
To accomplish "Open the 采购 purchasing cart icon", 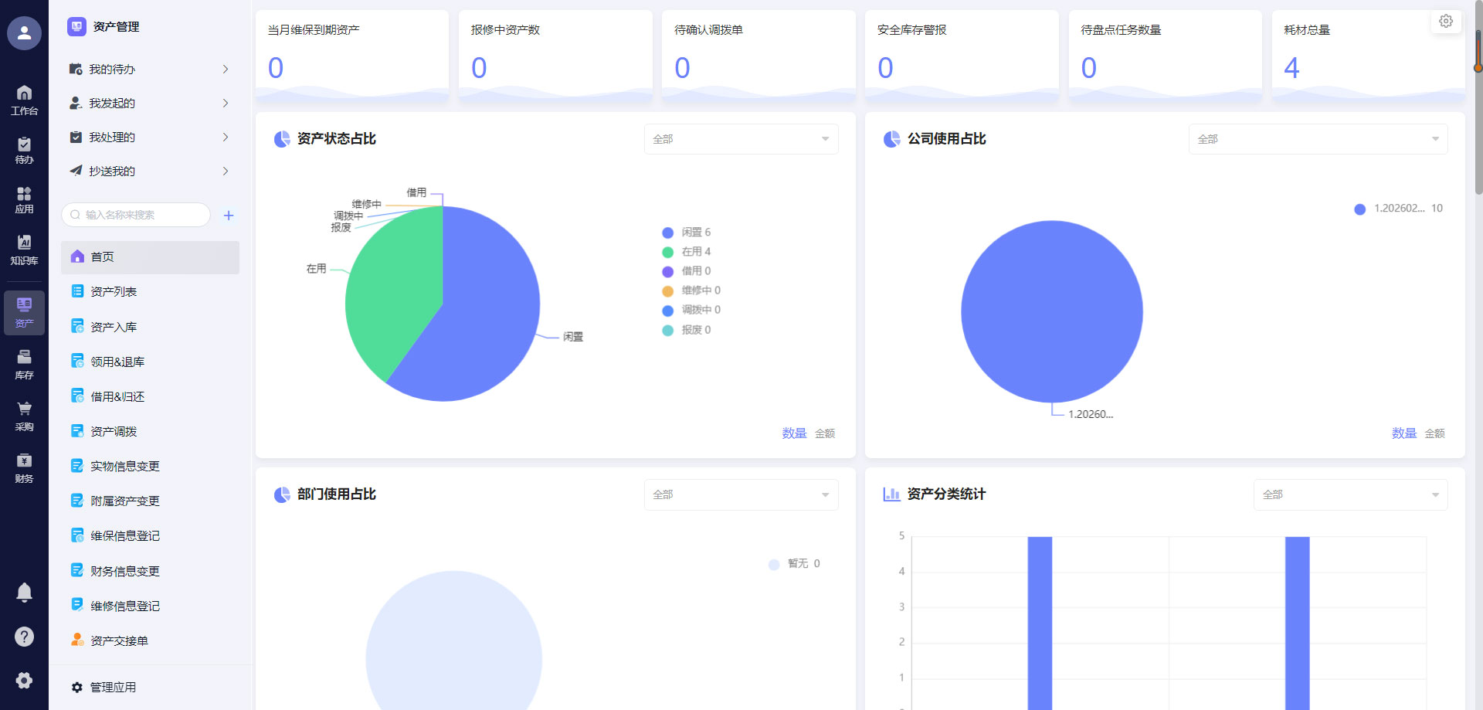I will click(x=24, y=416).
